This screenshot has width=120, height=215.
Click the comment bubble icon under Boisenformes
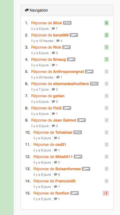56,175
